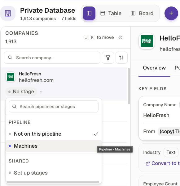Image resolution: width=180 pixels, height=186 pixels.
Task: Click the Employee Count field label
Action: (x=160, y=184)
